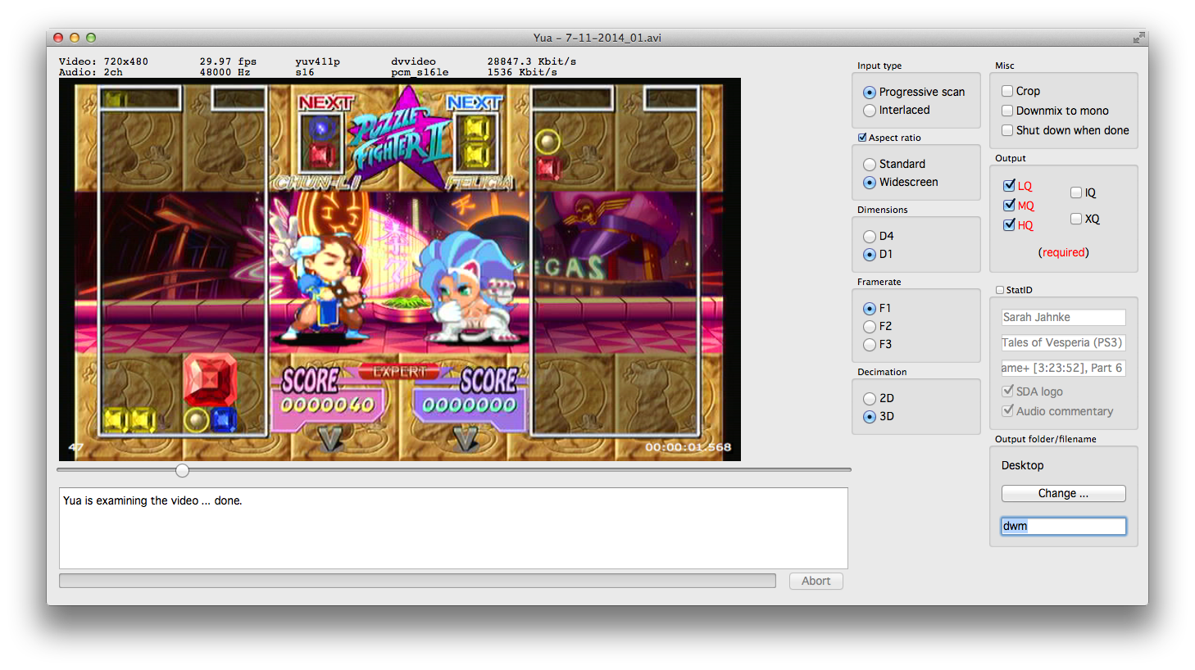Viewport: 1195px width, 670px height.
Task: Enable XQ output quality
Action: pos(1076,219)
